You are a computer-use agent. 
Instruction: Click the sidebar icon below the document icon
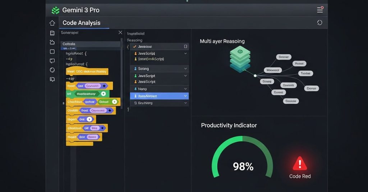tap(52, 42)
